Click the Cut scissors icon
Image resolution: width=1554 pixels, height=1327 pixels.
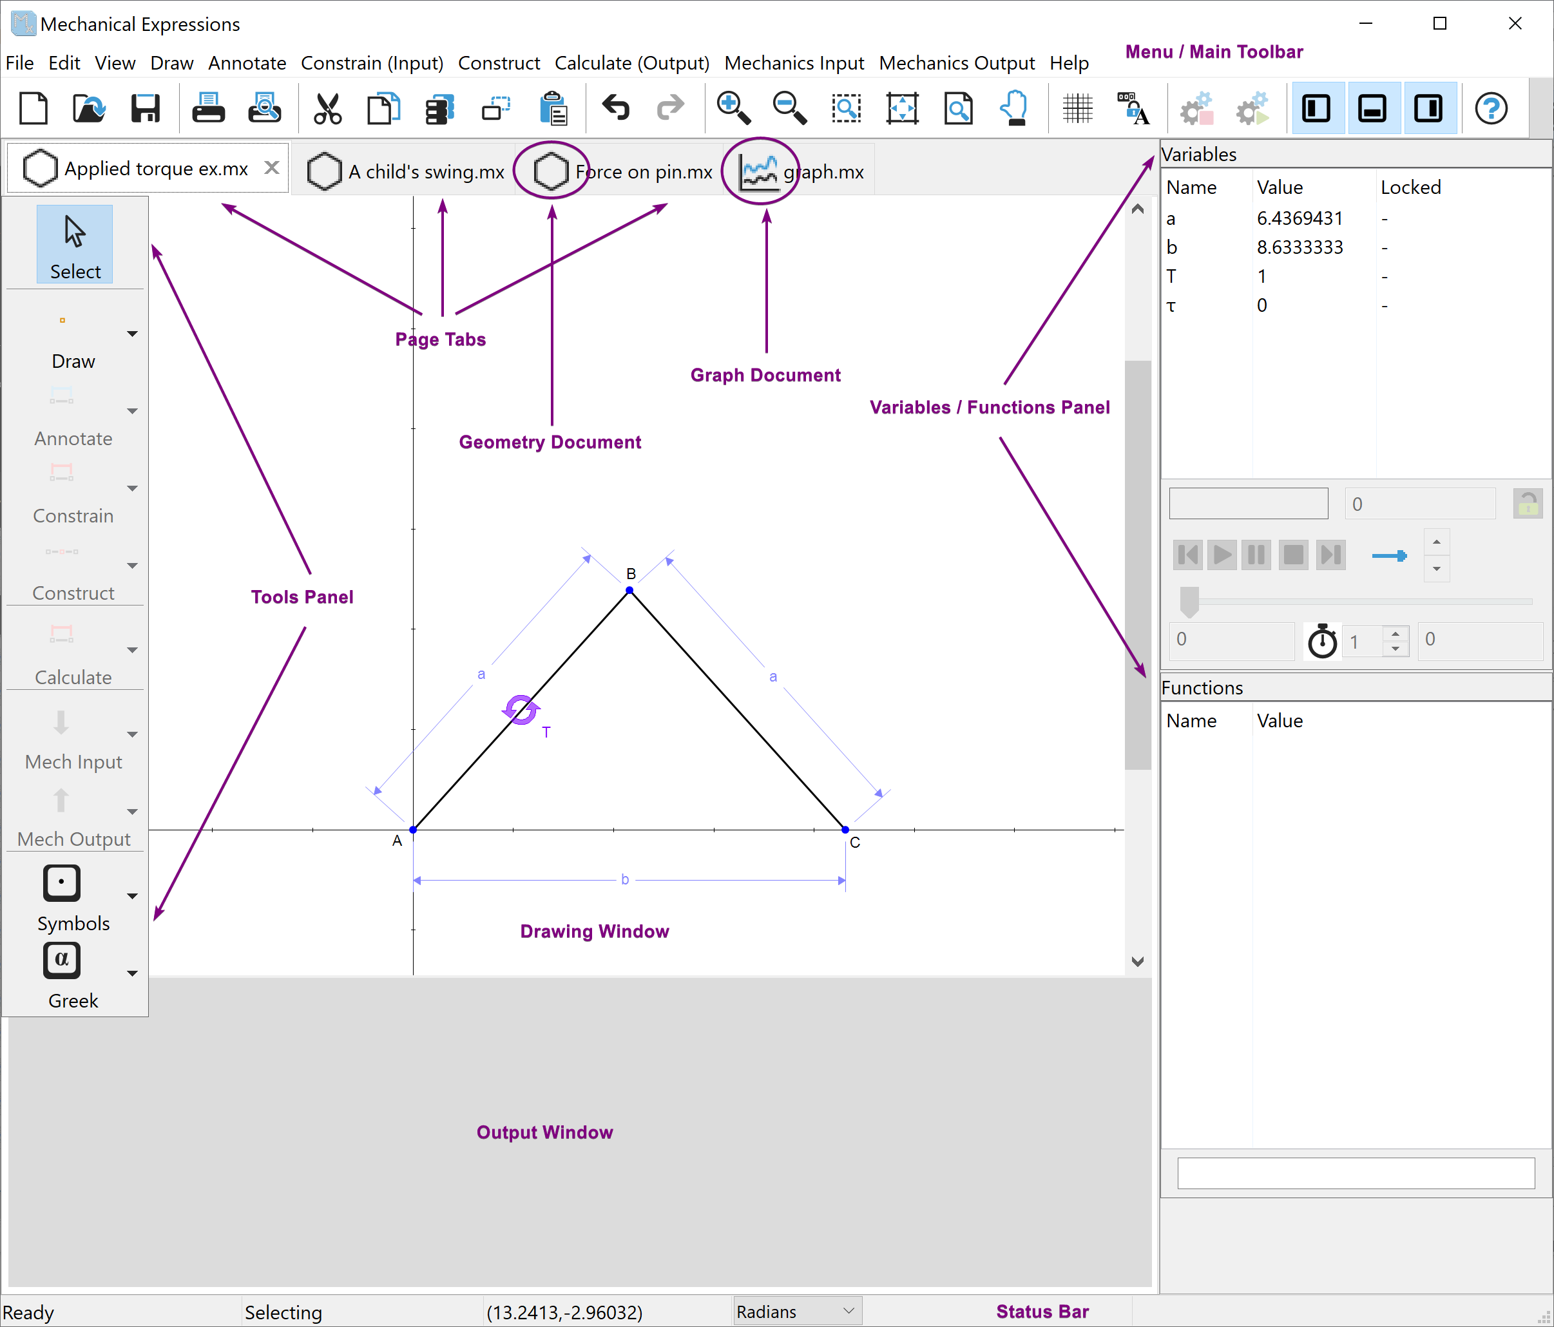point(327,109)
